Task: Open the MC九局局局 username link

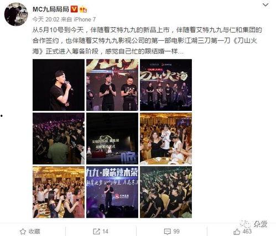Action: point(51,9)
